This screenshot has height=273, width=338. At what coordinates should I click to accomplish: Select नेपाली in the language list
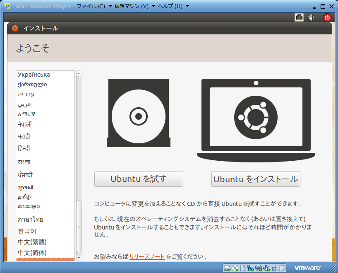coord(45,124)
